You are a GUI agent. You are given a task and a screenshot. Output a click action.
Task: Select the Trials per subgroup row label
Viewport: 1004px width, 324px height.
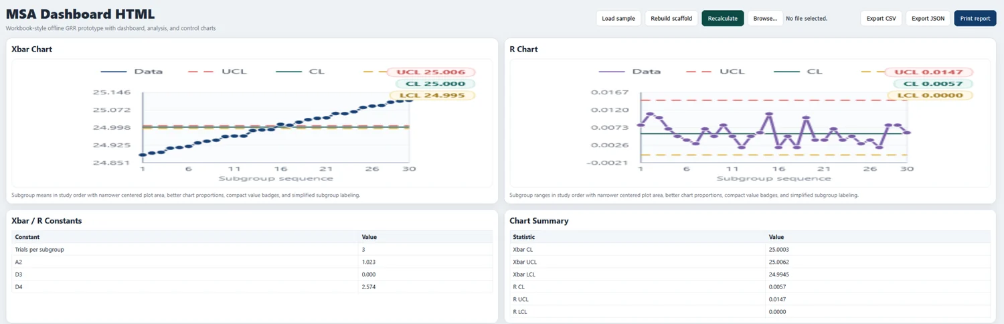[x=39, y=250]
